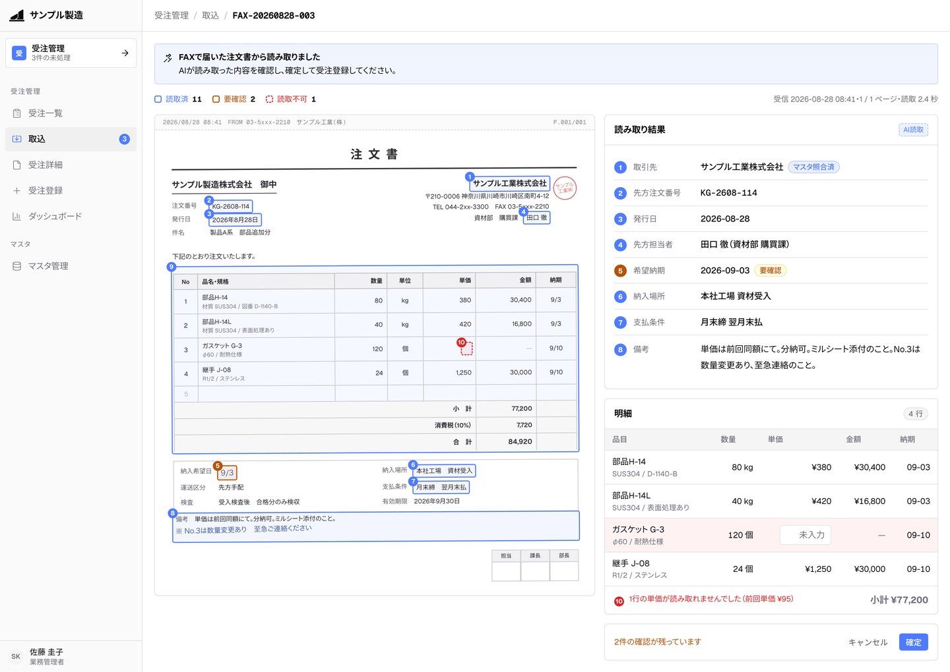The image size is (950, 672).
Task: Go to 受注管理 breadcrumb link
Action: point(172,15)
